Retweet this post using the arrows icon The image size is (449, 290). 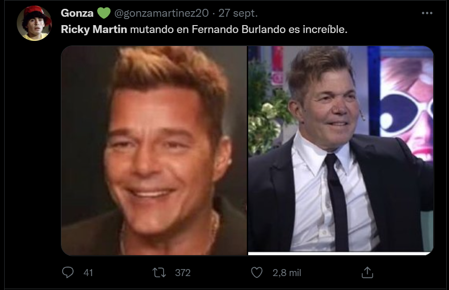(x=159, y=272)
